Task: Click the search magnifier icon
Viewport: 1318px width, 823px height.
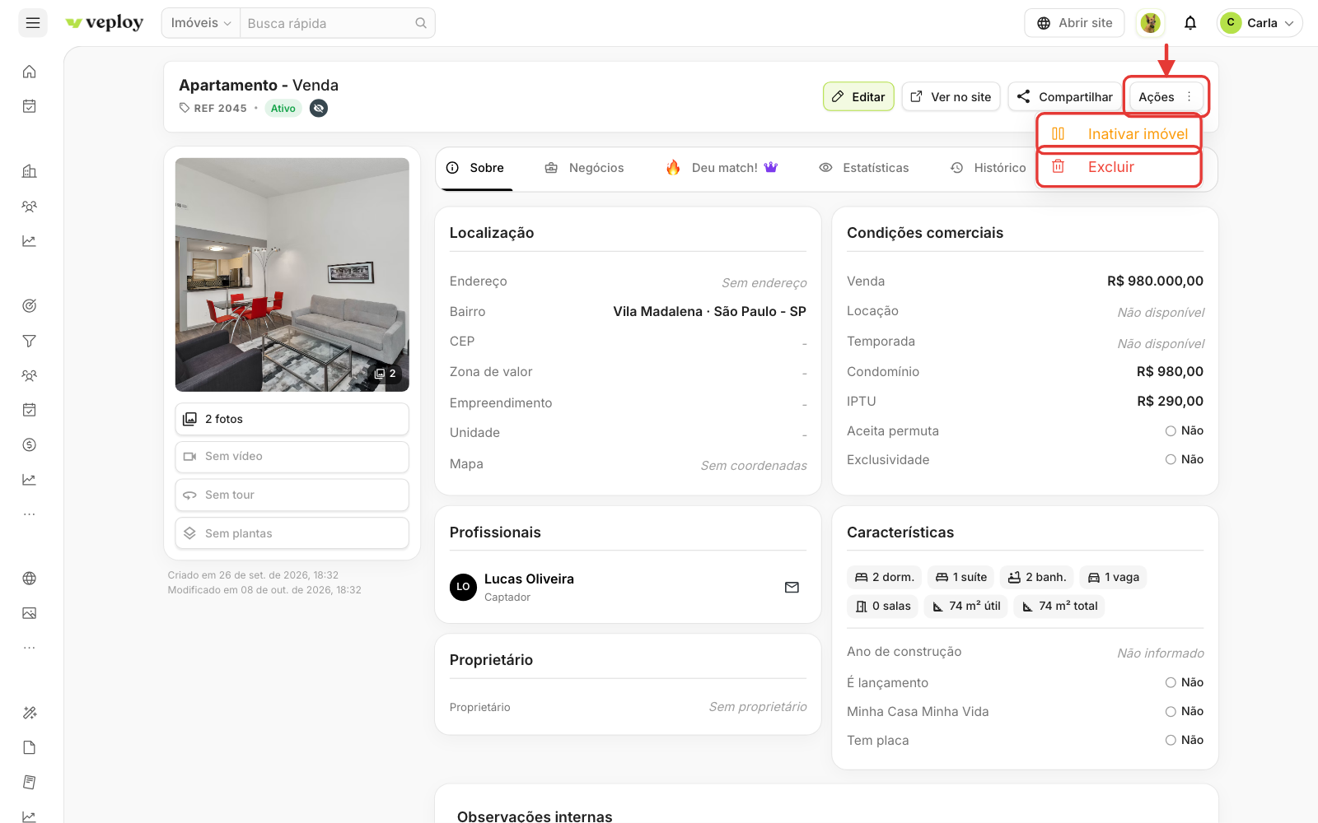Action: pyautogui.click(x=421, y=23)
